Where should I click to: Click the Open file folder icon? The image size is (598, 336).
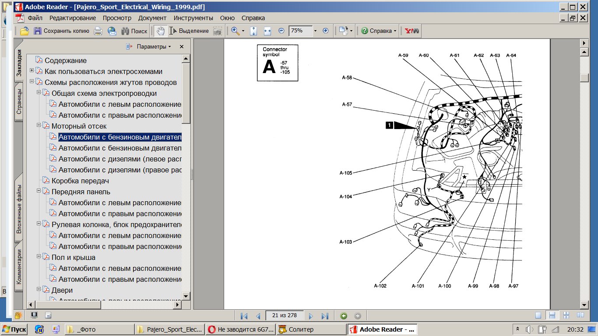pyautogui.click(x=25, y=31)
